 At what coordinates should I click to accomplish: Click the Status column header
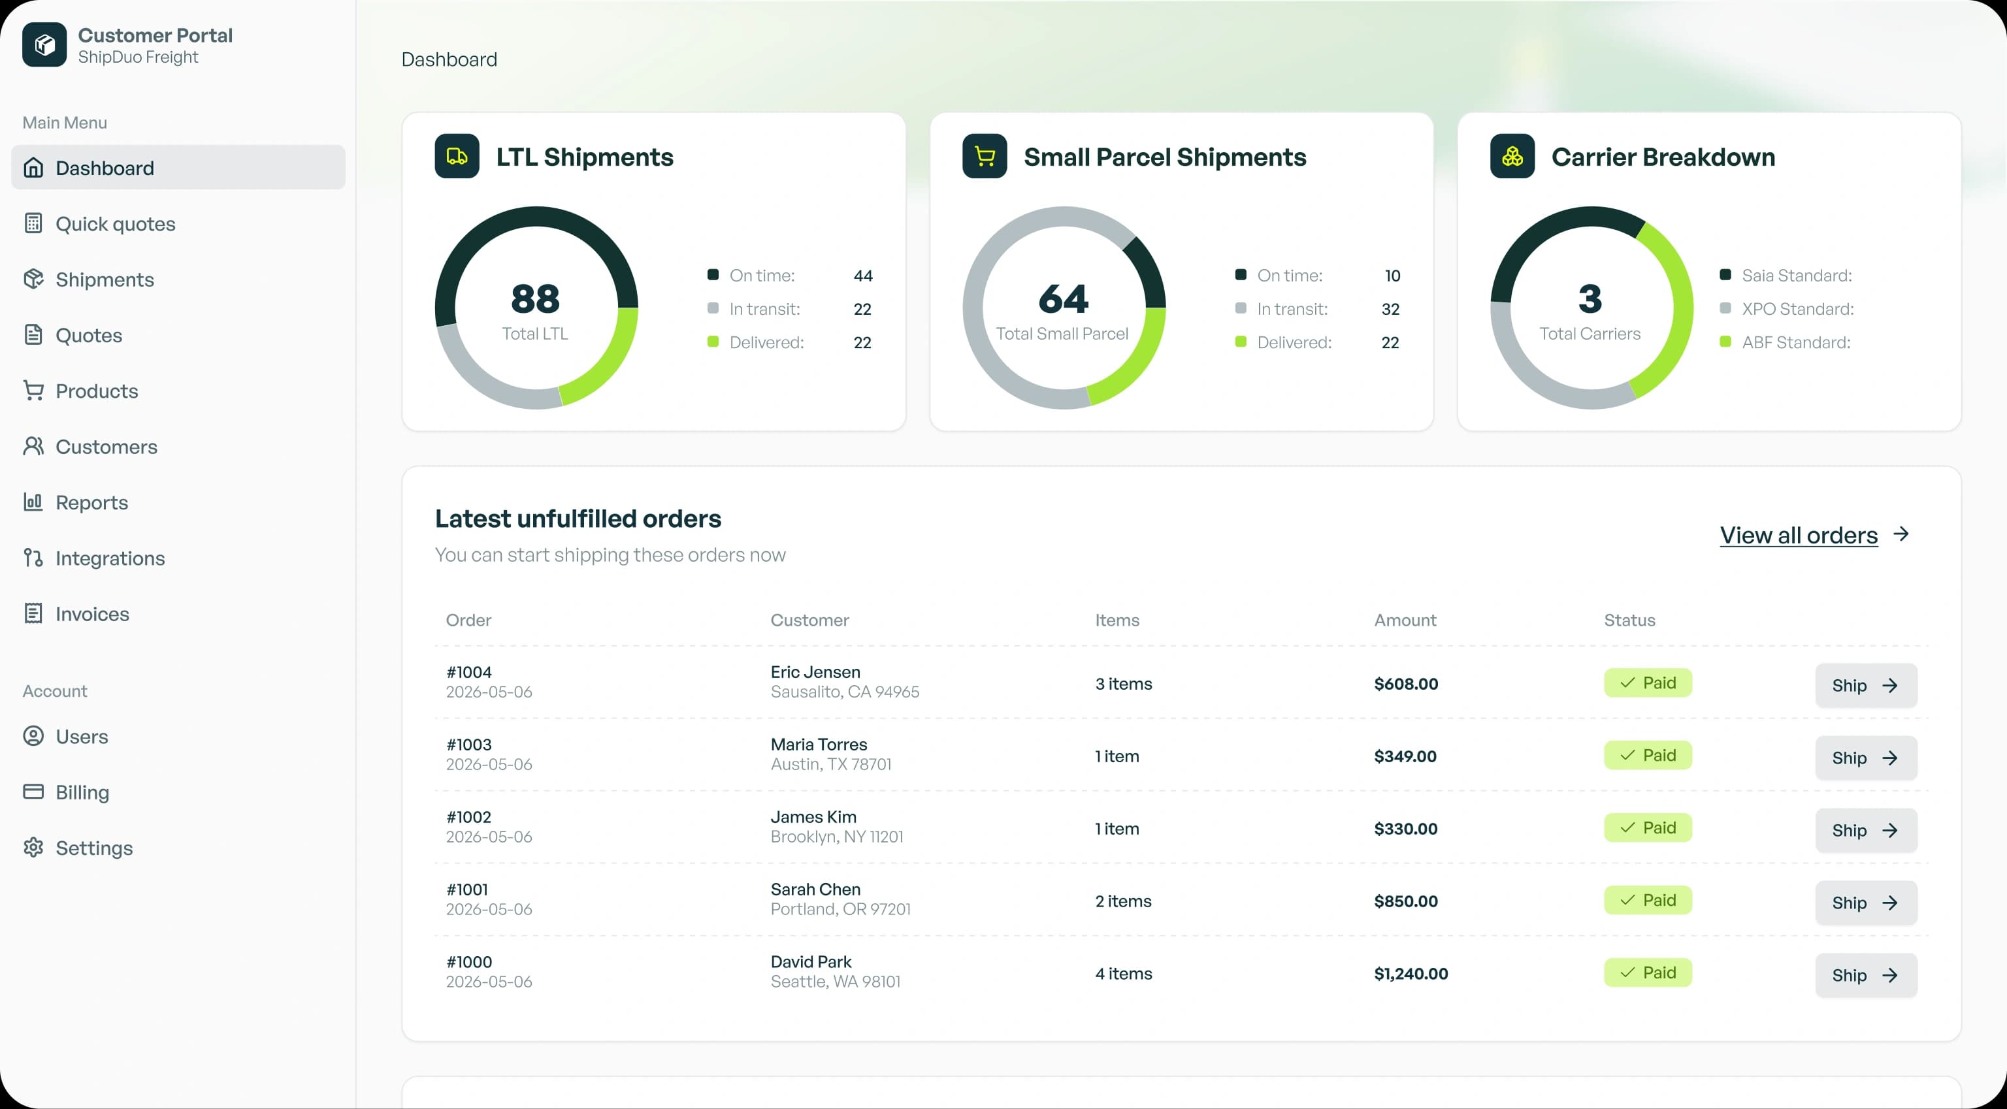click(x=1629, y=620)
